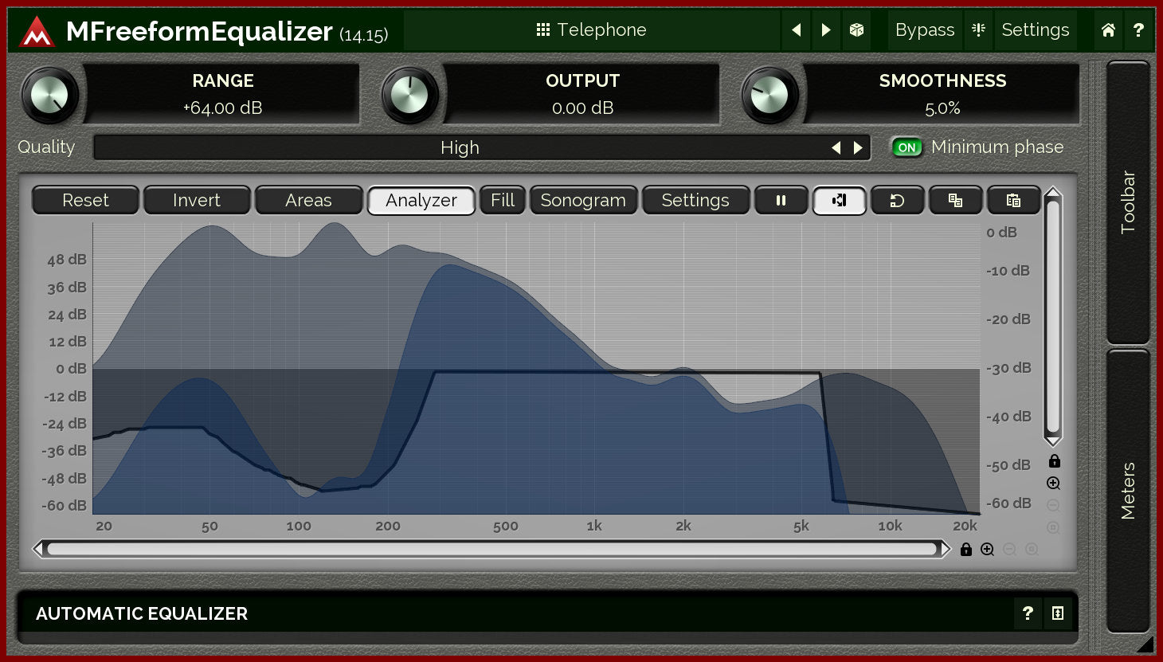Lock the vertical zoom scrollbar
Image resolution: width=1163 pixels, height=662 pixels.
pos(1054,461)
